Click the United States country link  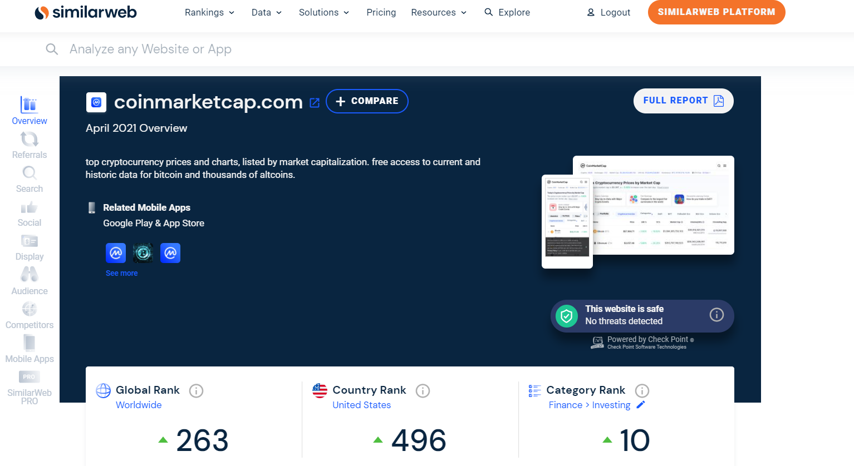click(362, 405)
